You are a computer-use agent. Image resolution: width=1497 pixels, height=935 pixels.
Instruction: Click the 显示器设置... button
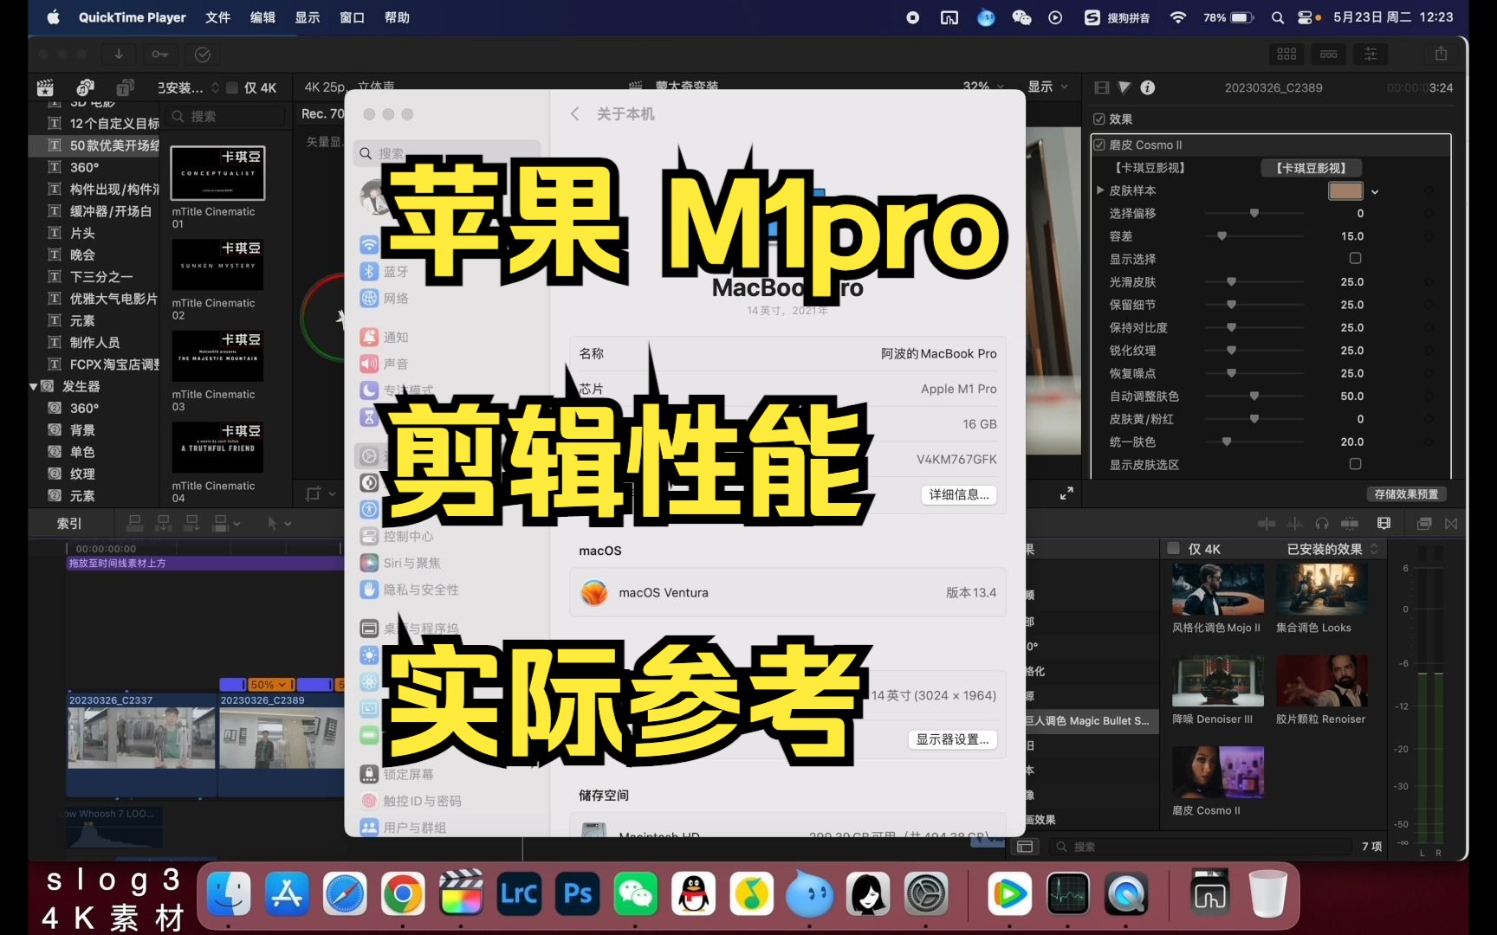point(952,739)
